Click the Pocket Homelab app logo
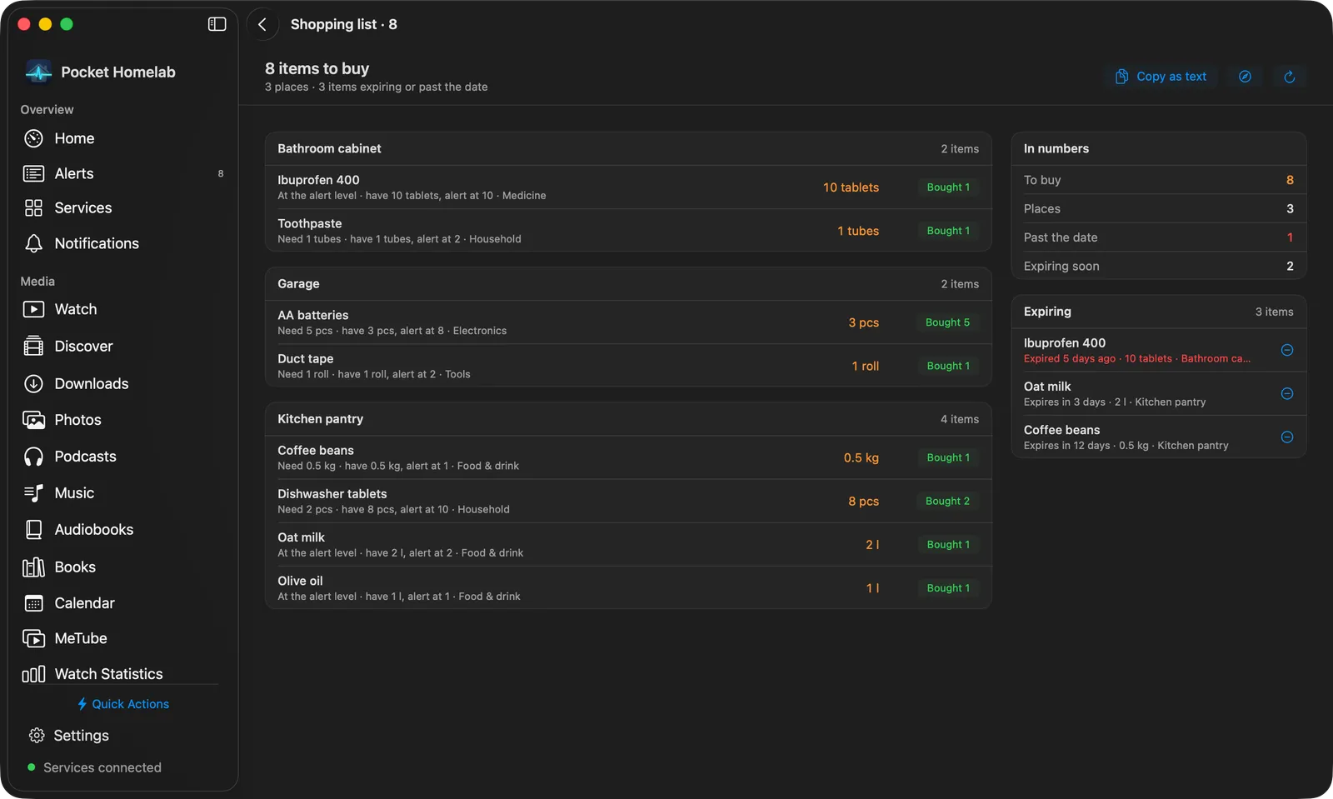1333x799 pixels. coord(38,72)
